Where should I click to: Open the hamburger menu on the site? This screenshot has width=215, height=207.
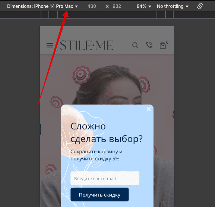click(50, 45)
